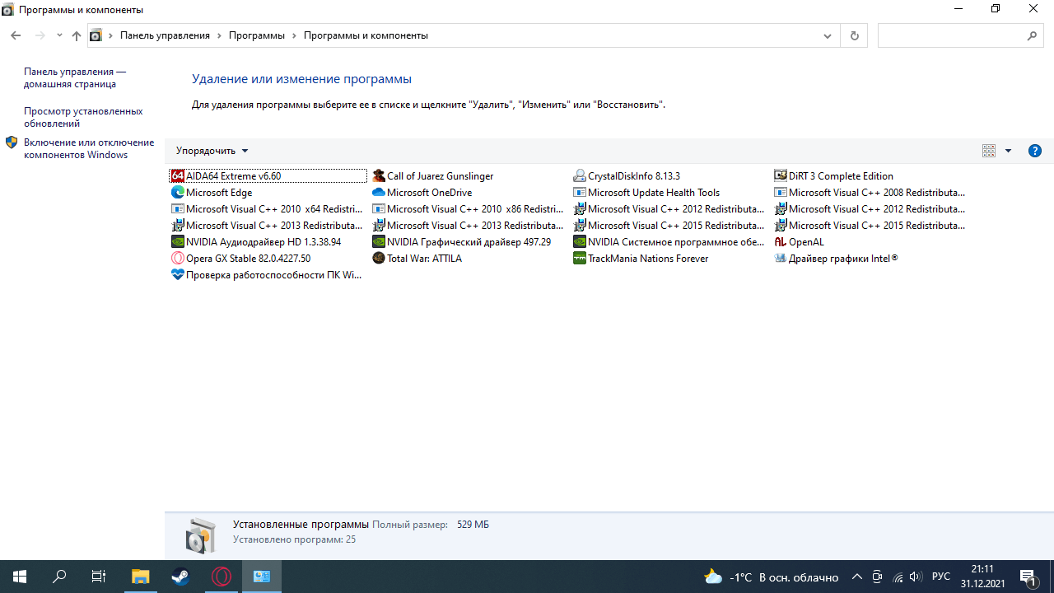The width and height of the screenshot is (1054, 593).
Task: Click Панель управления breadcrumb
Action: [165, 35]
